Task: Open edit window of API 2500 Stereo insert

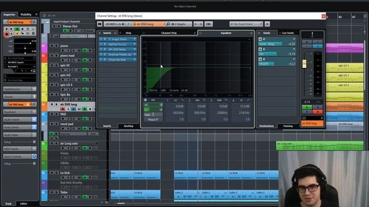Action: coord(105,49)
